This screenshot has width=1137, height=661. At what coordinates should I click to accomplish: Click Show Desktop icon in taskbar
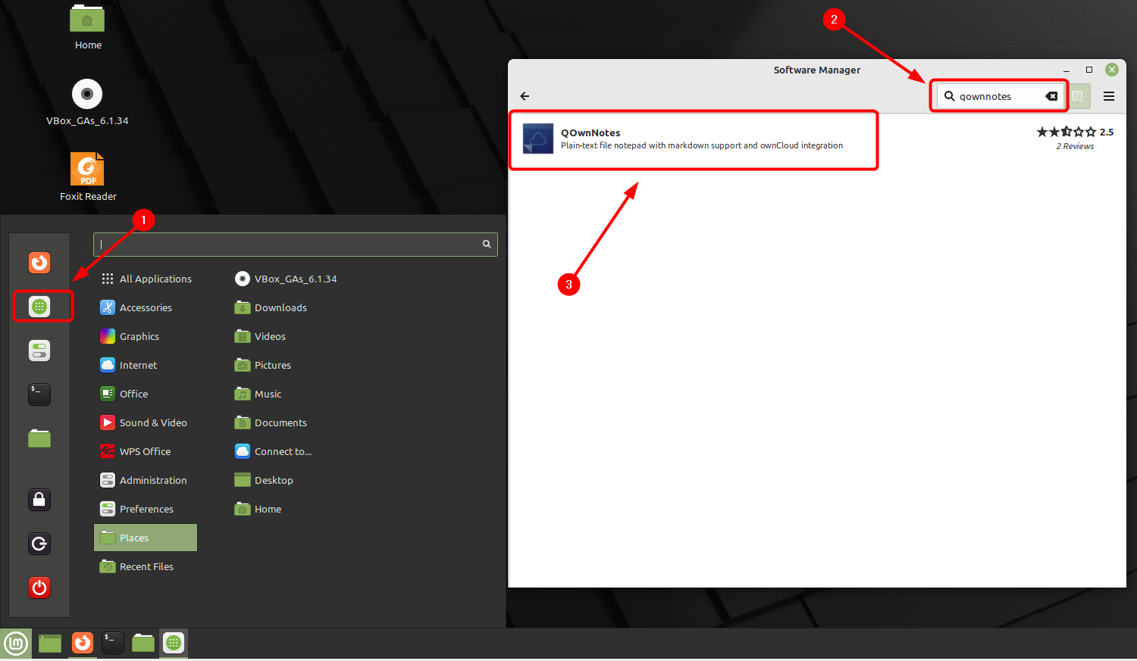tap(50, 644)
